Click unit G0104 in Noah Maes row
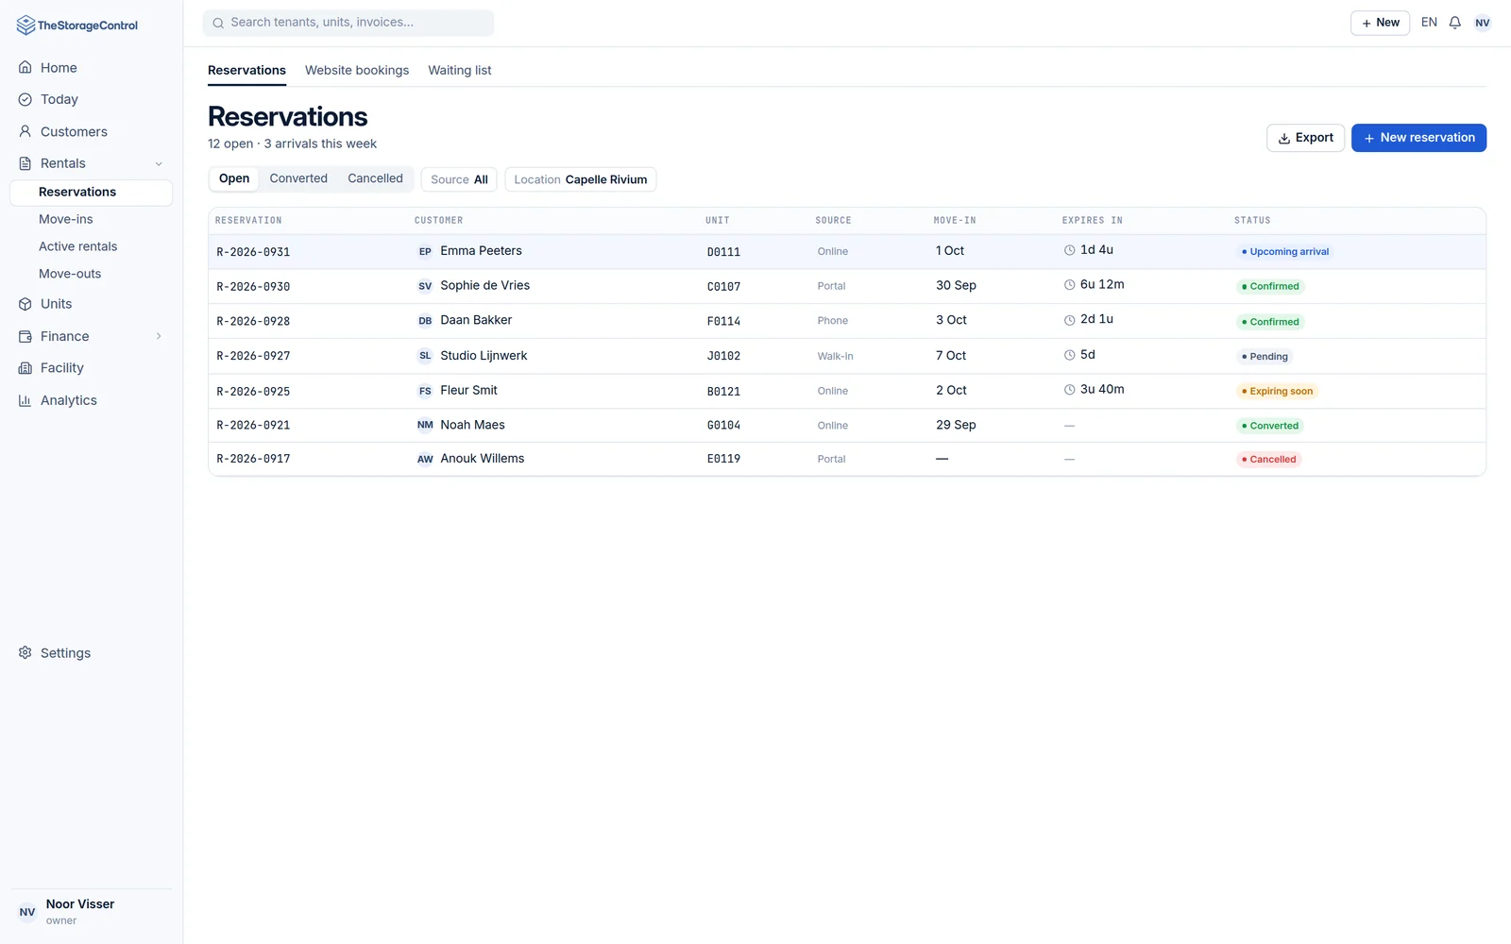The height and width of the screenshot is (944, 1511). 723,426
